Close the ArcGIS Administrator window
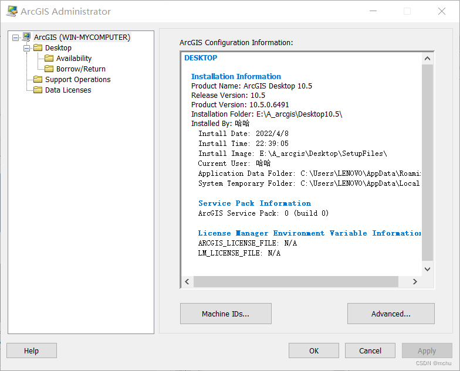The width and height of the screenshot is (460, 371). [442, 11]
